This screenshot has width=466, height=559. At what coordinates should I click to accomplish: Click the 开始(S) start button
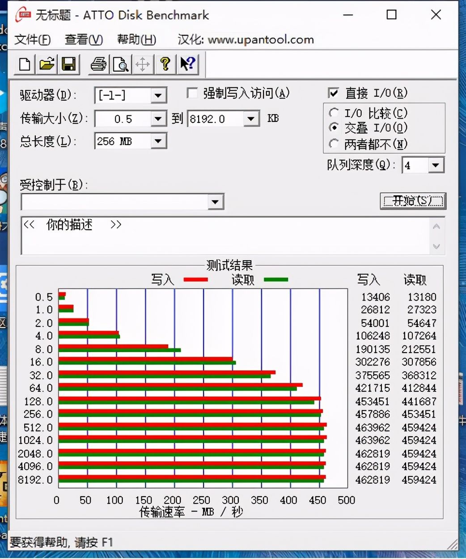[x=413, y=201]
